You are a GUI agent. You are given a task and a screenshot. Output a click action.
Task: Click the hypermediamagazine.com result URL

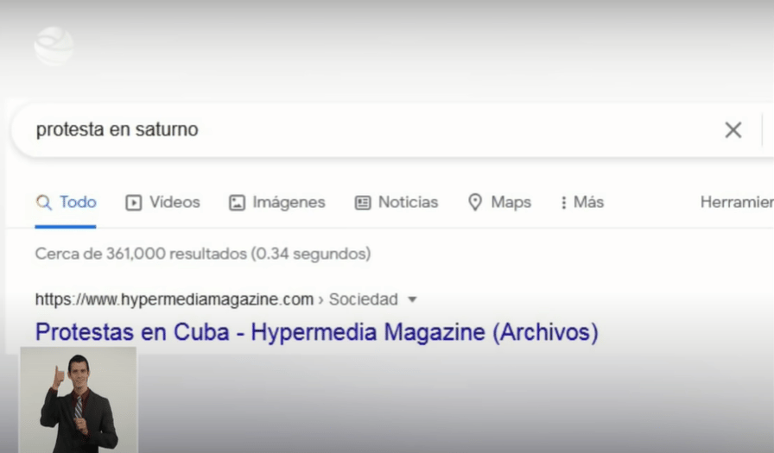[174, 299]
